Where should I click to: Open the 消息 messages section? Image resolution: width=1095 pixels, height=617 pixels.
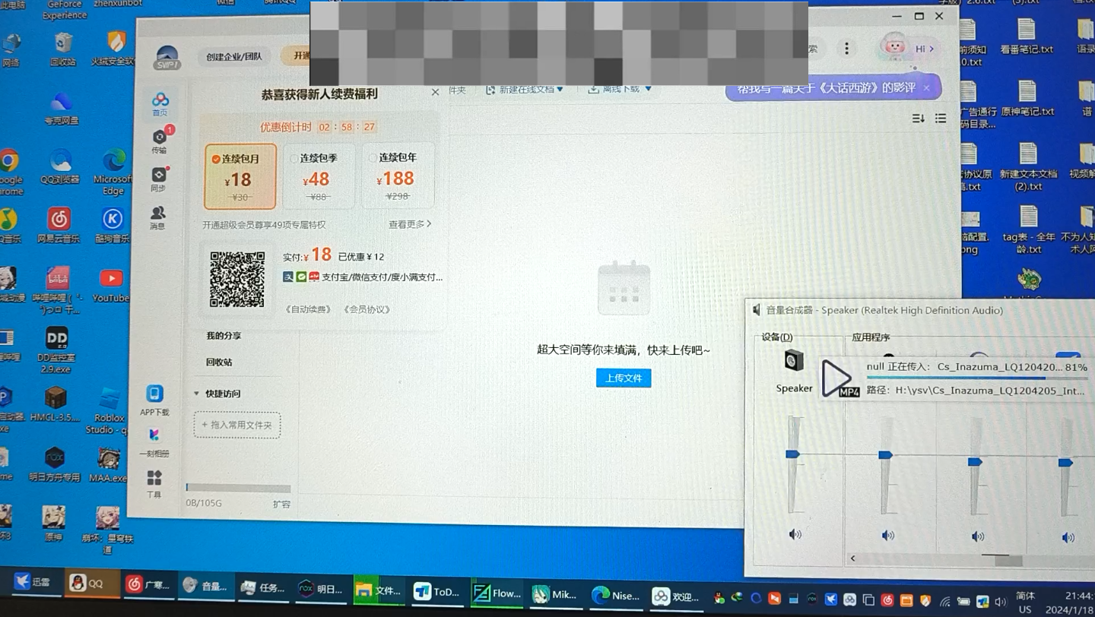(157, 217)
